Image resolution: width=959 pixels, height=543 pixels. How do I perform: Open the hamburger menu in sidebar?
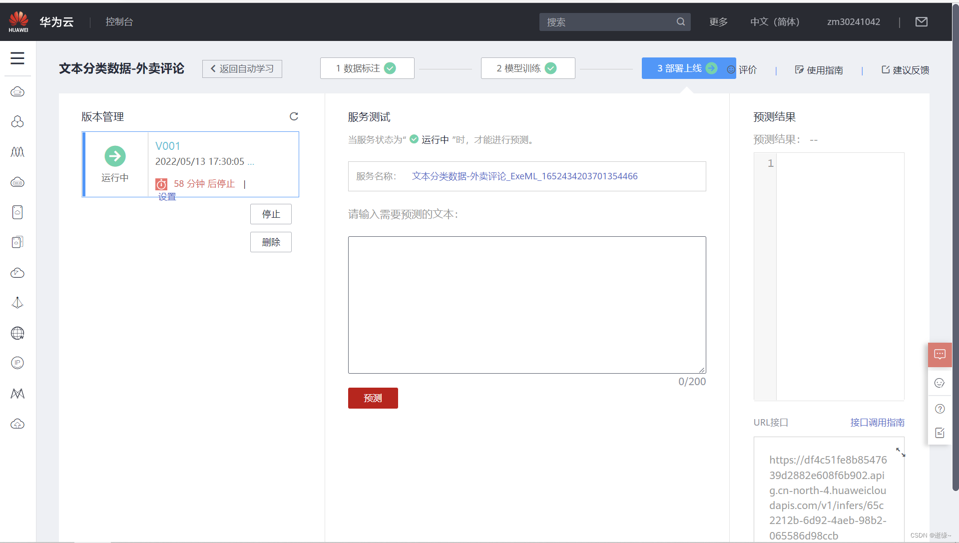pyautogui.click(x=17, y=58)
